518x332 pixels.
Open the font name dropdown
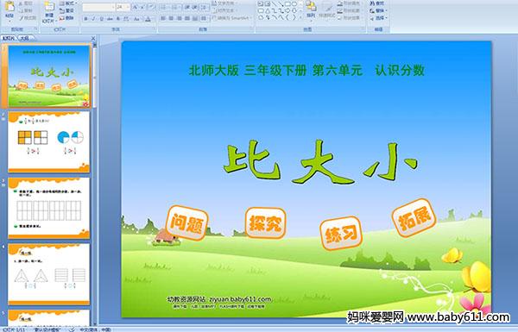pos(113,7)
